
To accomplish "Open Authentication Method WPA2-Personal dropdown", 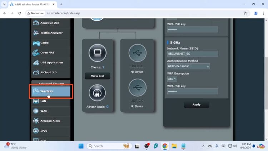I will pyautogui.click(x=189, y=66).
